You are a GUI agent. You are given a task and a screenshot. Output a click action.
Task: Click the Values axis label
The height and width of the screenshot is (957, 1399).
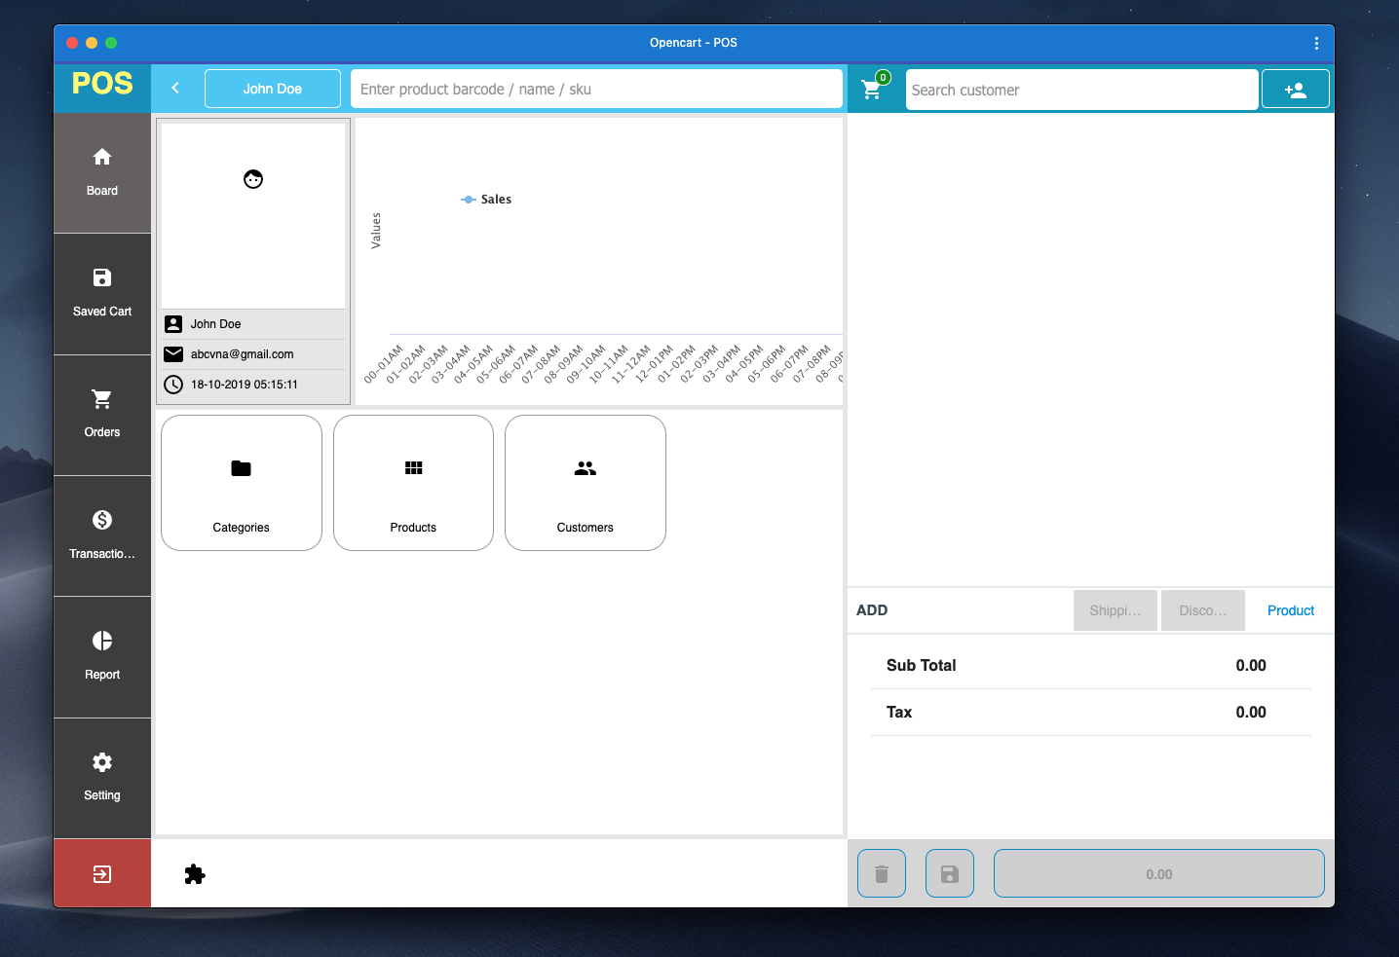[376, 231]
